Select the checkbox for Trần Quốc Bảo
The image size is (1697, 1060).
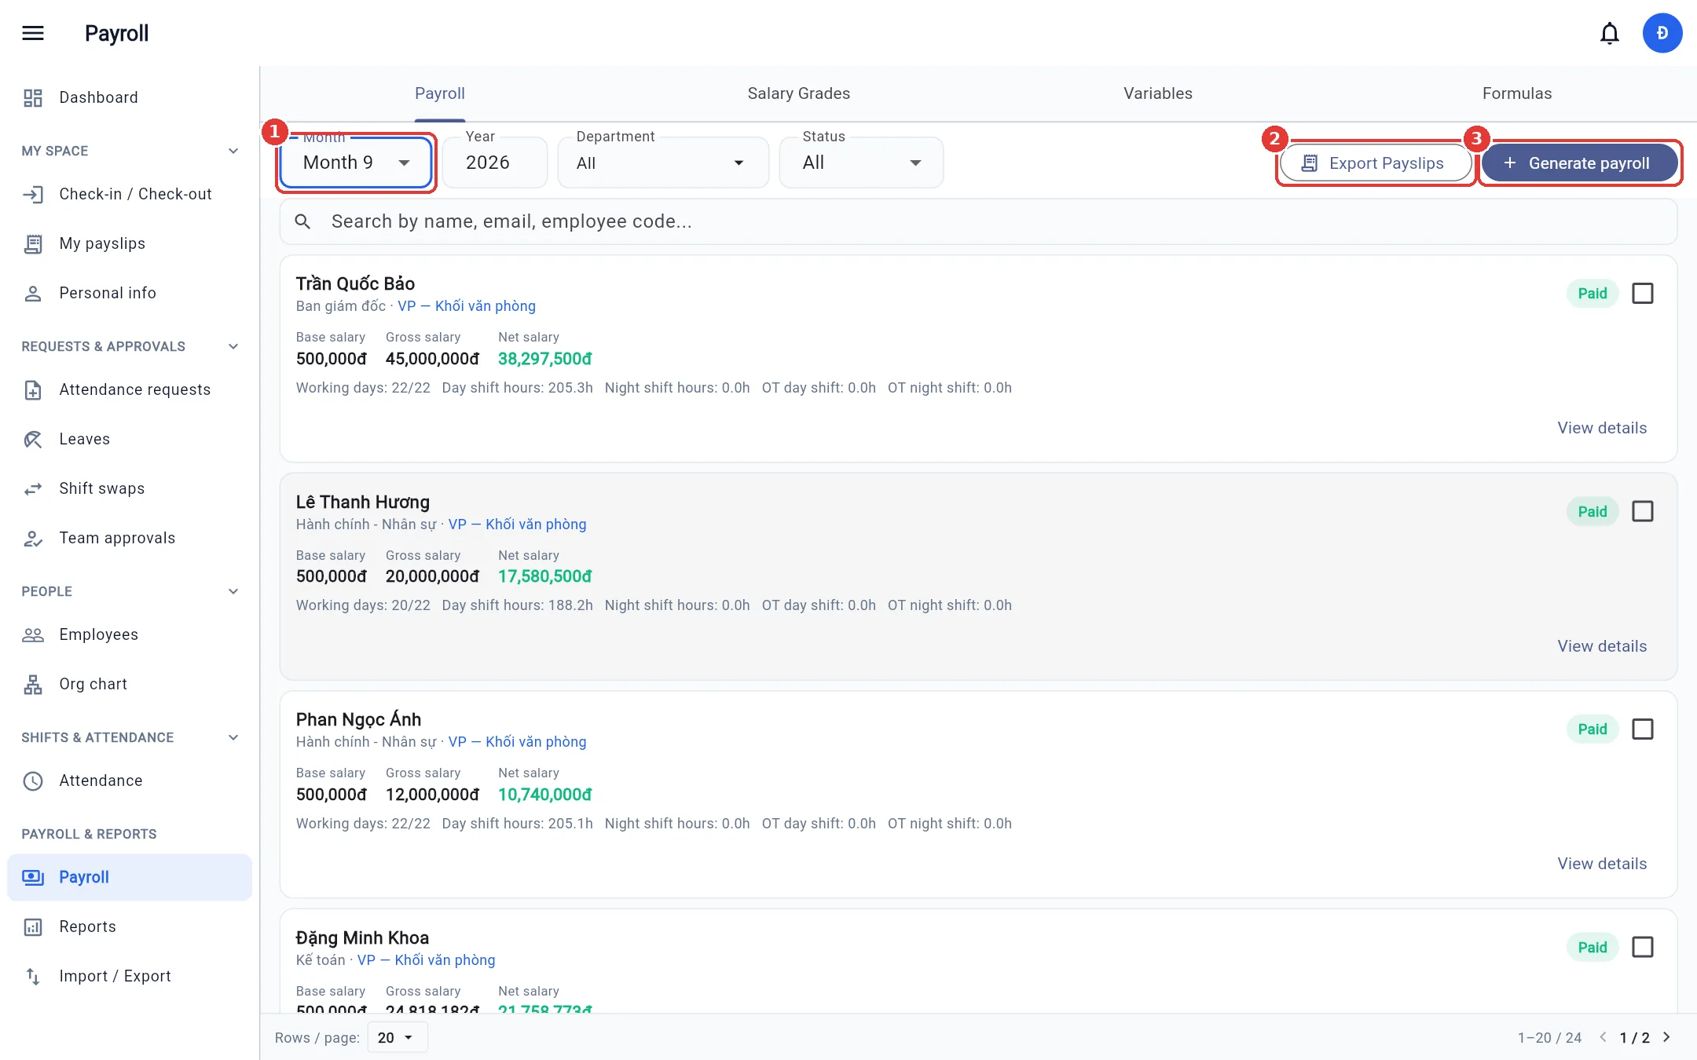coord(1642,293)
